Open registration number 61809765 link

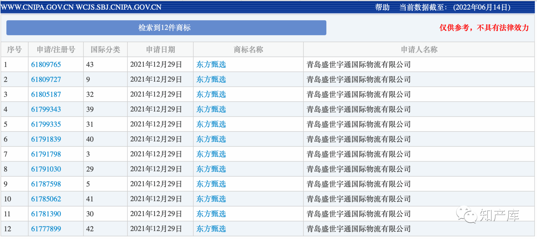pyautogui.click(x=46, y=65)
